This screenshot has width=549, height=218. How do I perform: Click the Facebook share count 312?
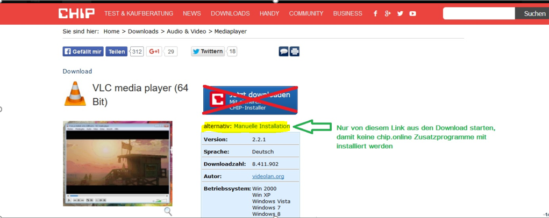[137, 52]
